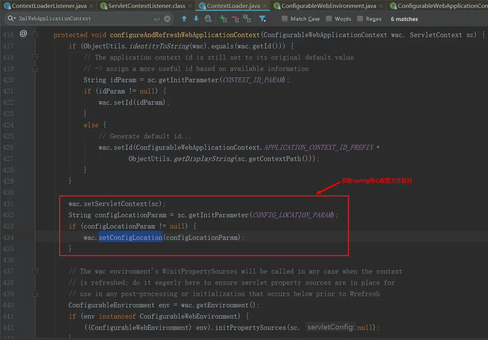Enable the Regex checkbox
This screenshot has width=488, height=340.
pyautogui.click(x=360, y=19)
